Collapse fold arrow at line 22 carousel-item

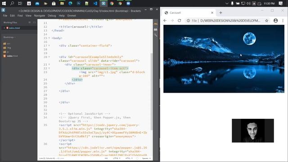tap(49, 68)
